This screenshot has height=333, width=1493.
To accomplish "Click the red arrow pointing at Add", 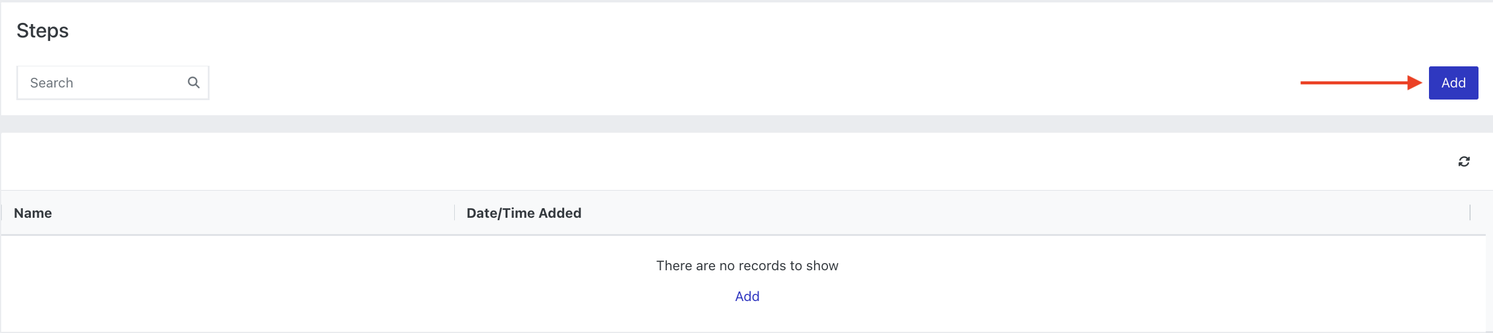I will coord(1361,83).
